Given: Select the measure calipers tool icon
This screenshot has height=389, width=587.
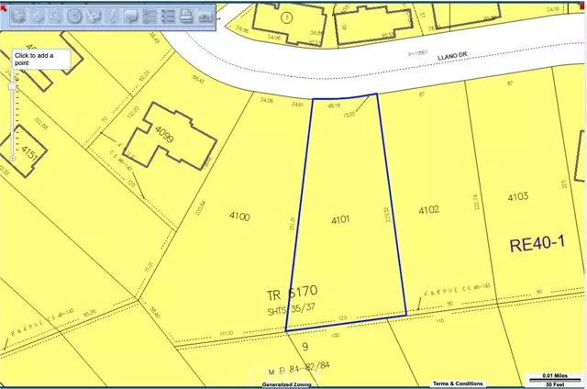Looking at the screenshot, I should [x=94, y=17].
